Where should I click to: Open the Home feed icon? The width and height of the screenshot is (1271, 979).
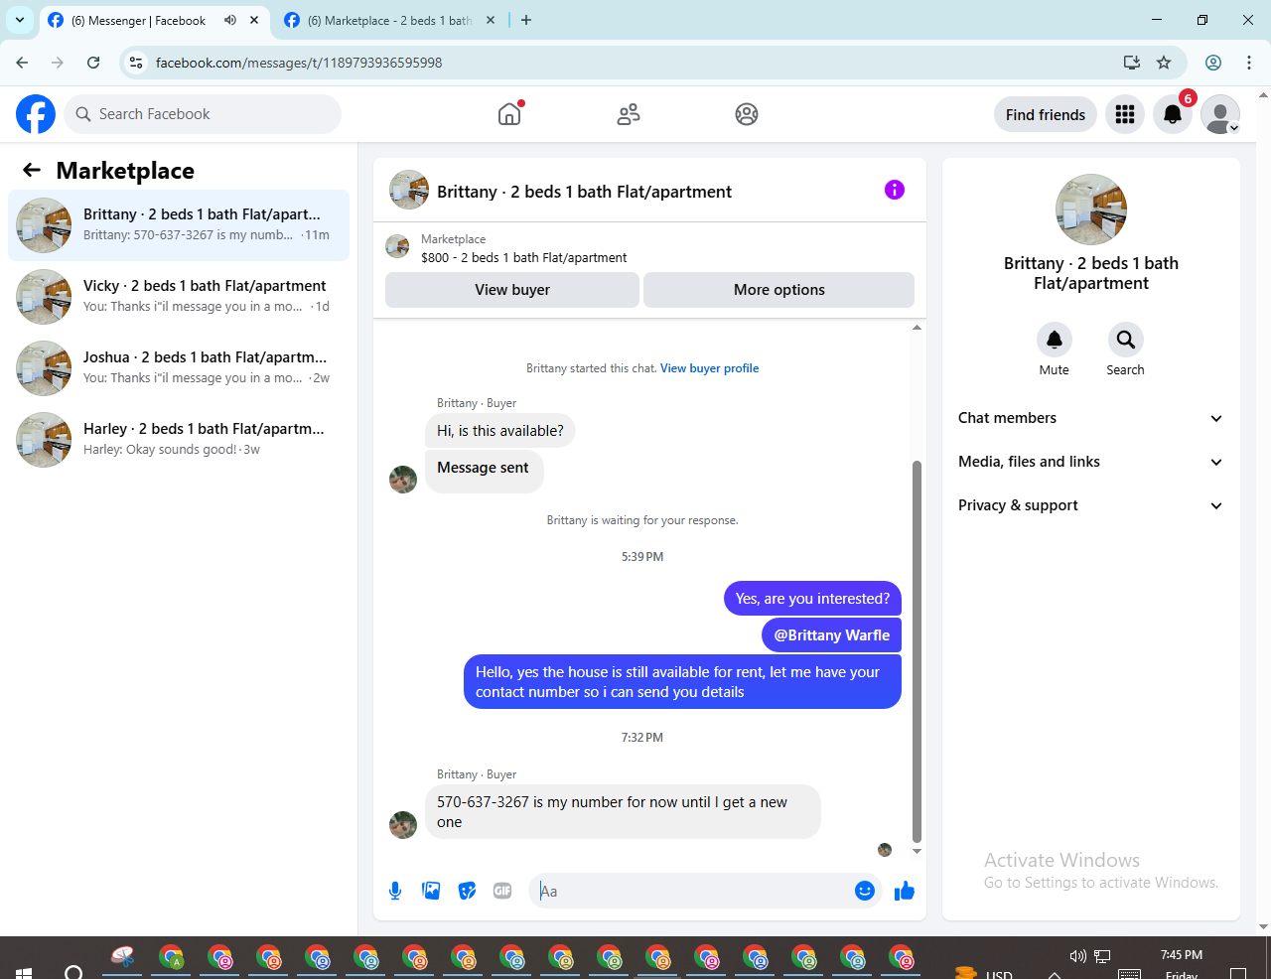509,114
